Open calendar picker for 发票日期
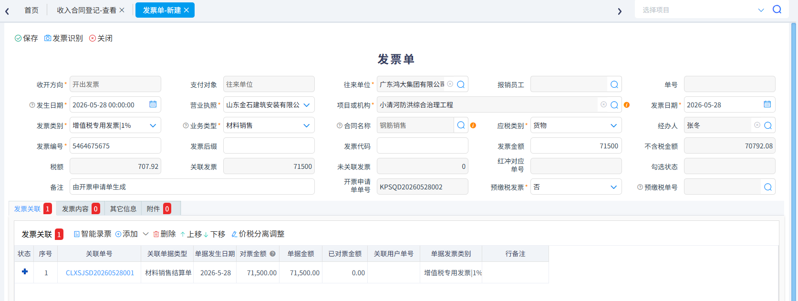Viewport: 798px width, 301px height. point(767,104)
